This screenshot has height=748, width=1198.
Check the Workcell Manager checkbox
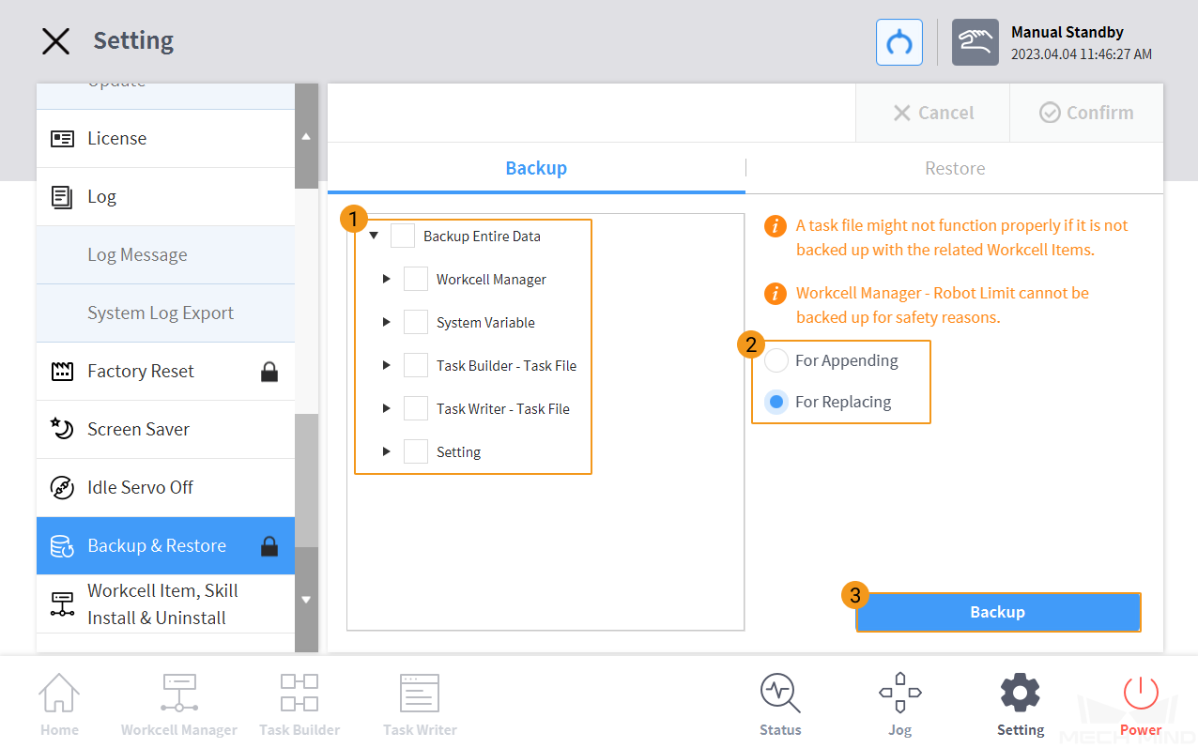(416, 279)
